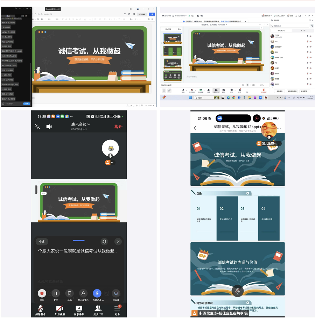Select slide 2 thumbnail in WPS slide panel
This screenshot has width=315, height=321.
(173, 51)
